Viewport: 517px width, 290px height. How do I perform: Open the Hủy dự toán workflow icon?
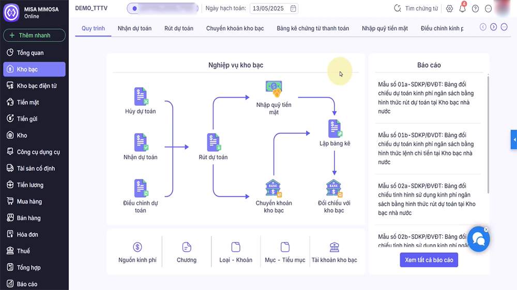pos(141,97)
